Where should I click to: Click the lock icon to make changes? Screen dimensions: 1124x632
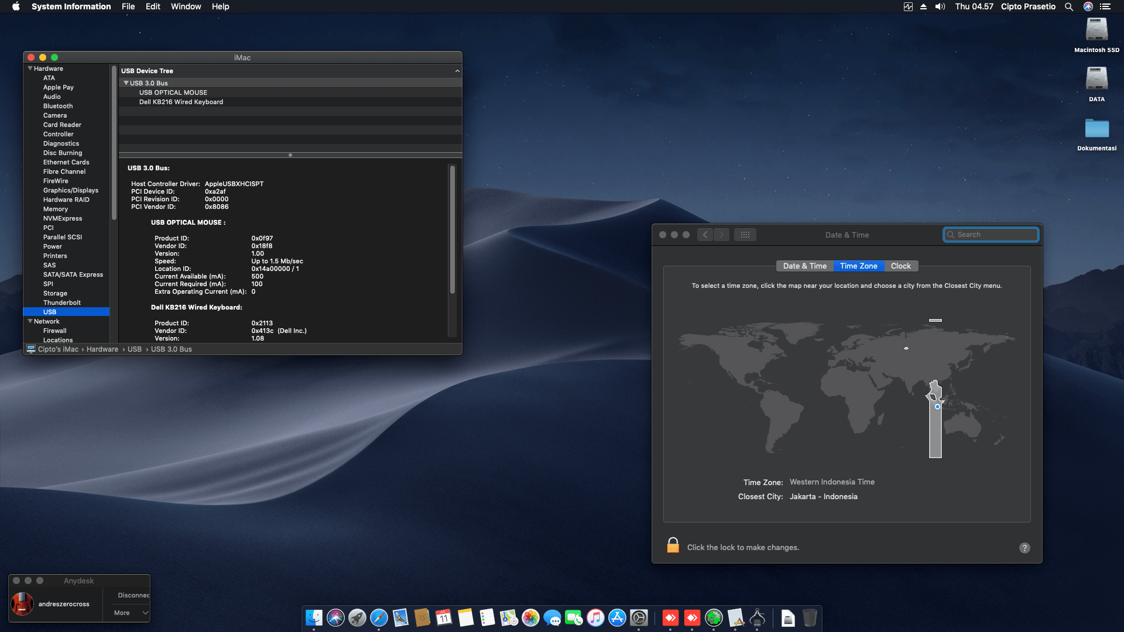click(673, 546)
